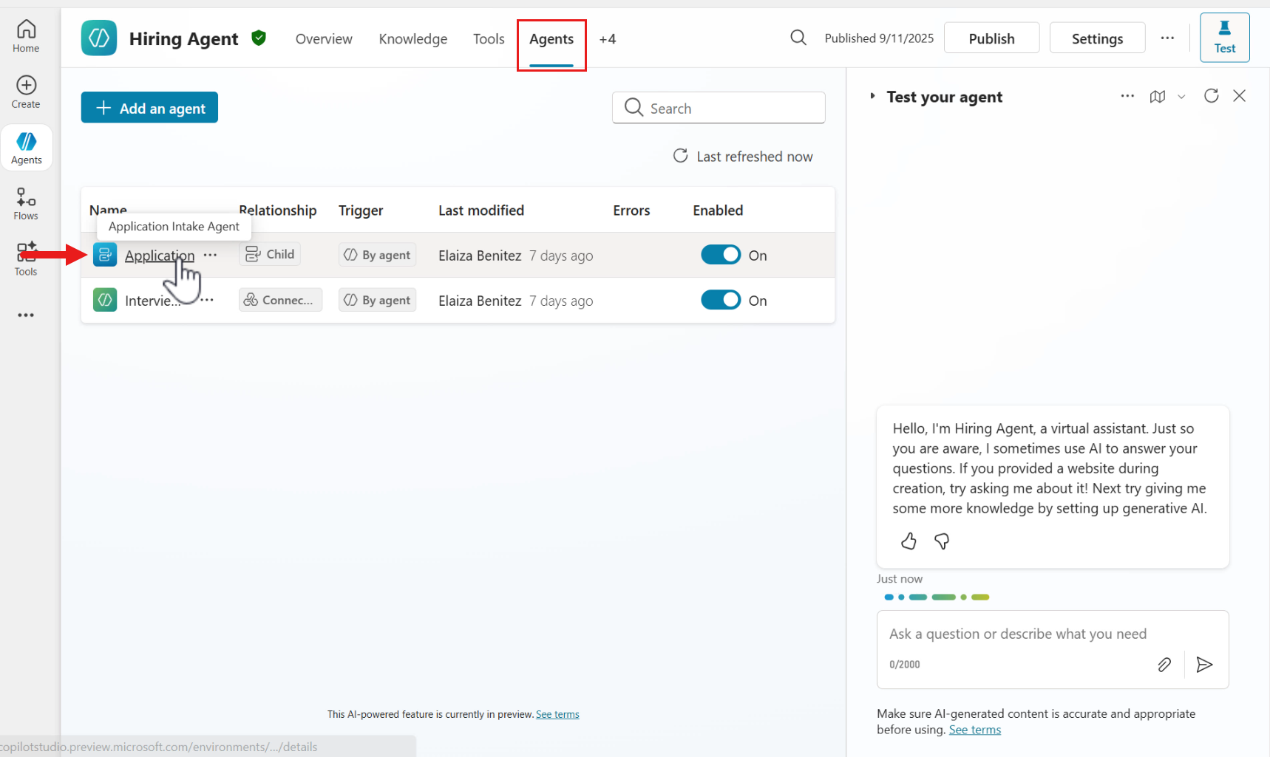The width and height of the screenshot is (1270, 757).
Task: Click the thumbs down feedback icon
Action: (941, 541)
